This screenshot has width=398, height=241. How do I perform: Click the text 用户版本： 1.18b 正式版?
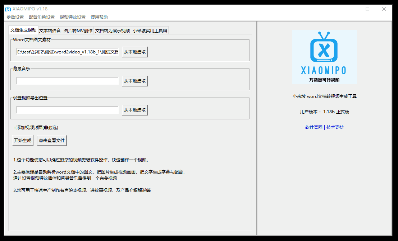click(324, 112)
